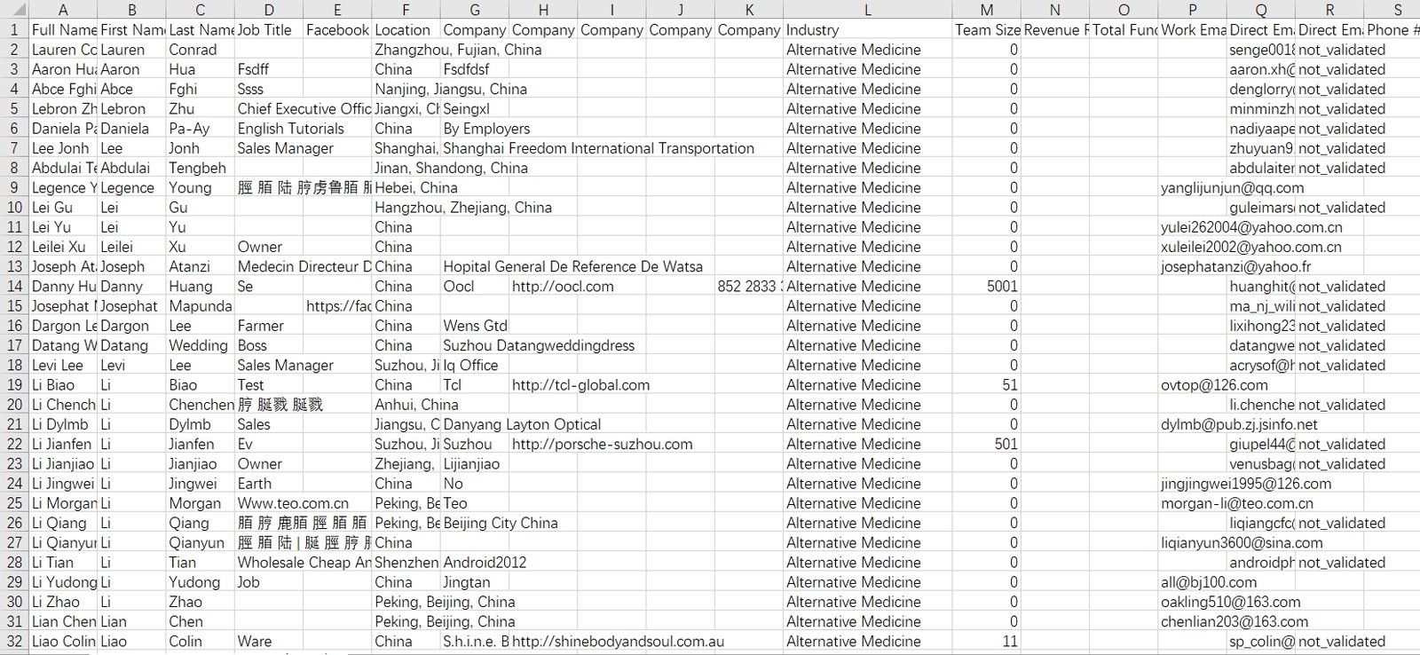This screenshot has width=1420, height=655.
Task: Click Full Name Lian Chen cell
Action: coord(63,621)
